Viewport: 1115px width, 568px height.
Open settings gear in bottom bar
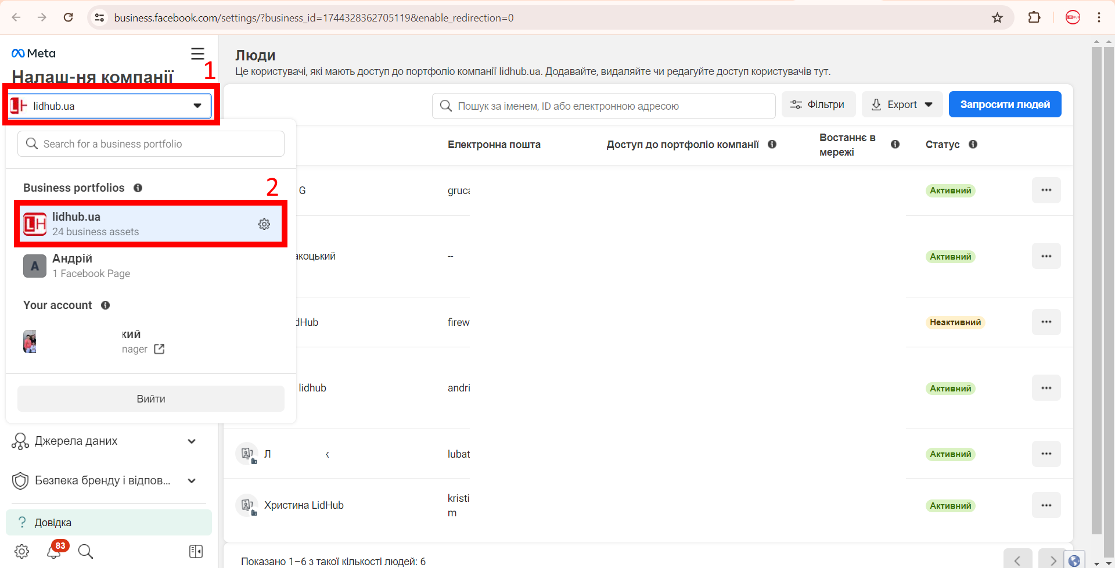click(22, 551)
